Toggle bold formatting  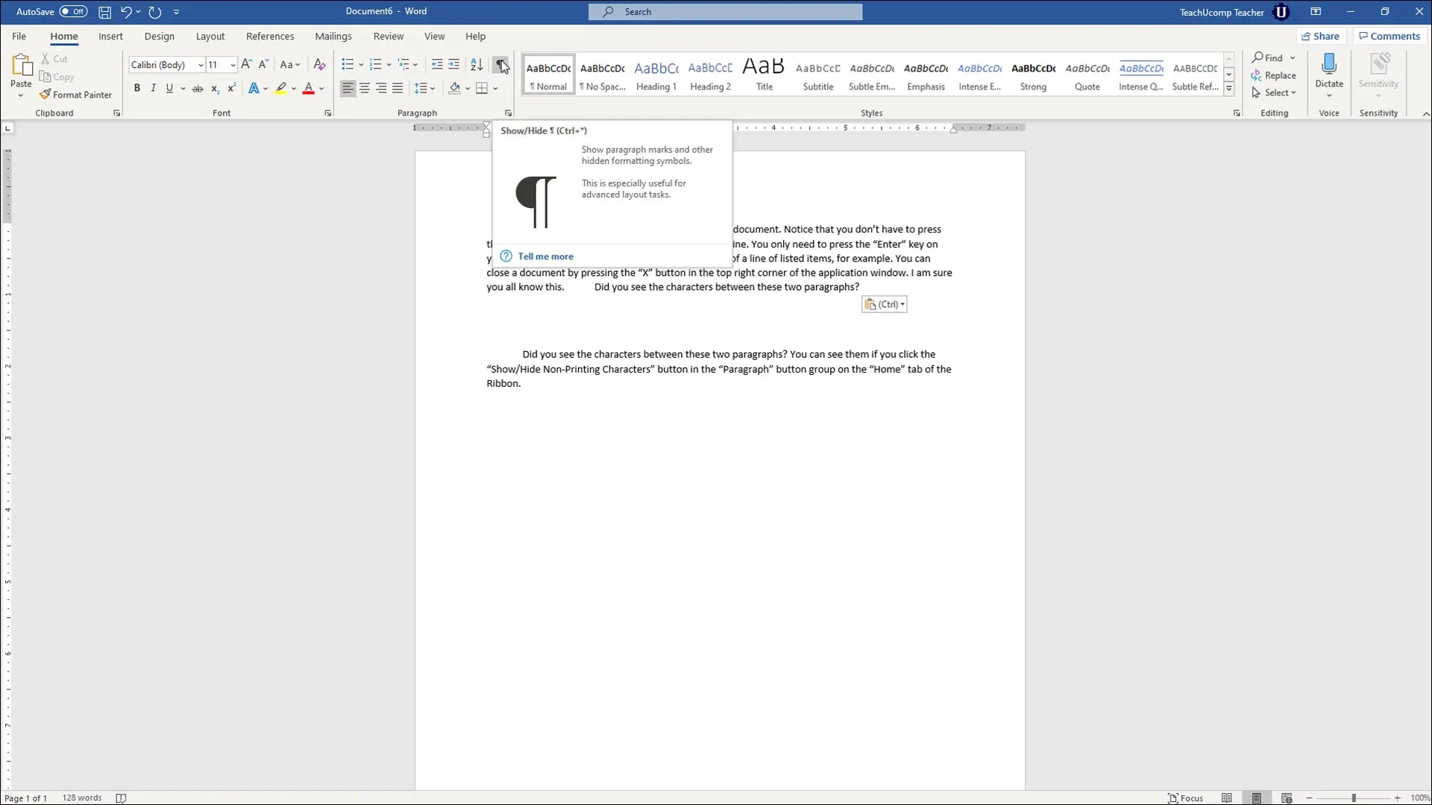point(137,88)
